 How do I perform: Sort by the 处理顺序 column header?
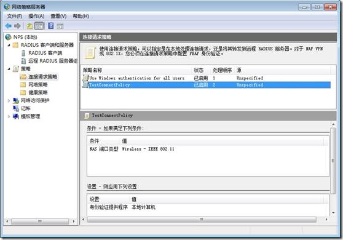pos(223,70)
